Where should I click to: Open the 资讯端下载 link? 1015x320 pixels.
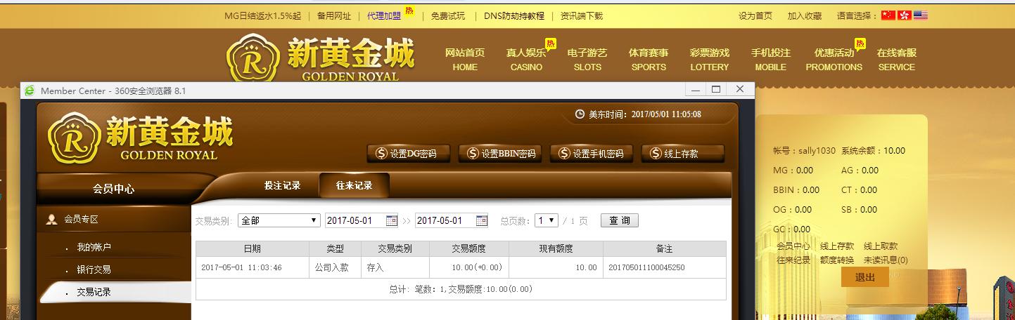[x=582, y=15]
